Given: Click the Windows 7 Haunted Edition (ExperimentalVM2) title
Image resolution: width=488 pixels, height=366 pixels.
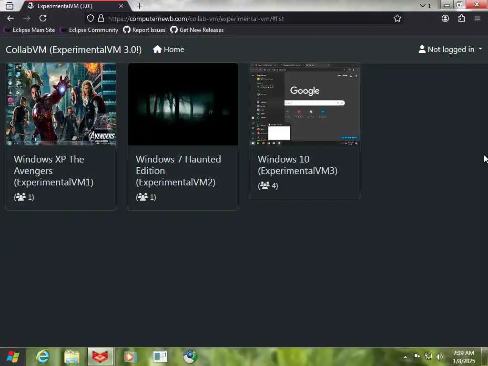Looking at the screenshot, I should pos(178,171).
